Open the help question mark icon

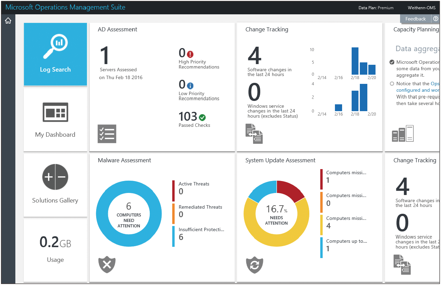(436, 19)
